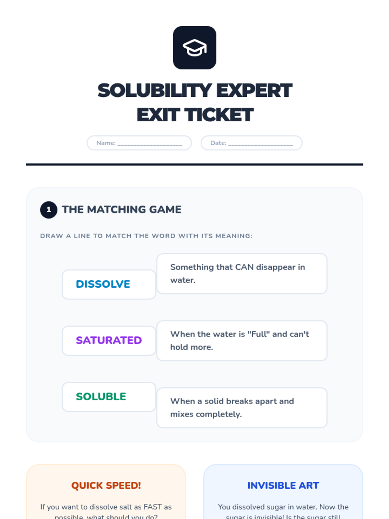This screenshot has width=389, height=519.
Task: Click the "Draw a line to match" instruction
Action: [x=146, y=236]
